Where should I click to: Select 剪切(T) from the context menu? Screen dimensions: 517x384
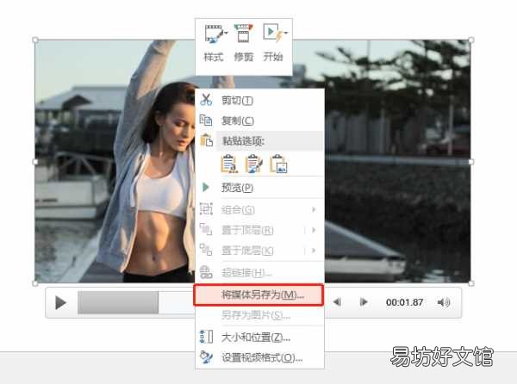pyautogui.click(x=260, y=100)
